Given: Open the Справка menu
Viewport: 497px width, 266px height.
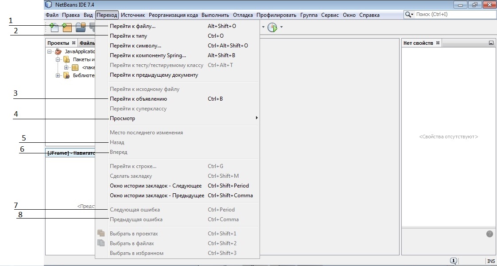Looking at the screenshot, I should [369, 15].
